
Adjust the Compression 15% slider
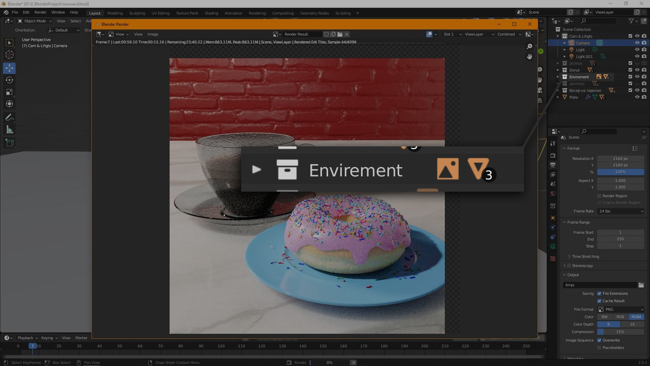(x=621, y=332)
